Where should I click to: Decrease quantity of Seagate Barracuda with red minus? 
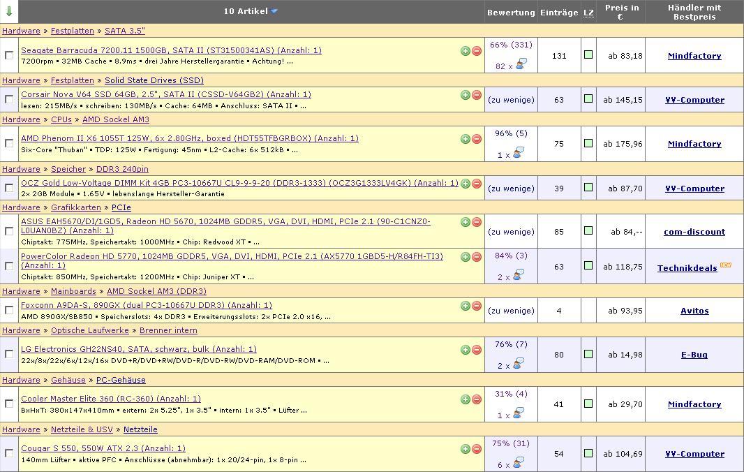tap(477, 51)
